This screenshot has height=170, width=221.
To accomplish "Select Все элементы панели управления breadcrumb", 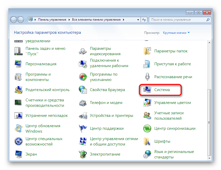I will [x=96, y=20].
